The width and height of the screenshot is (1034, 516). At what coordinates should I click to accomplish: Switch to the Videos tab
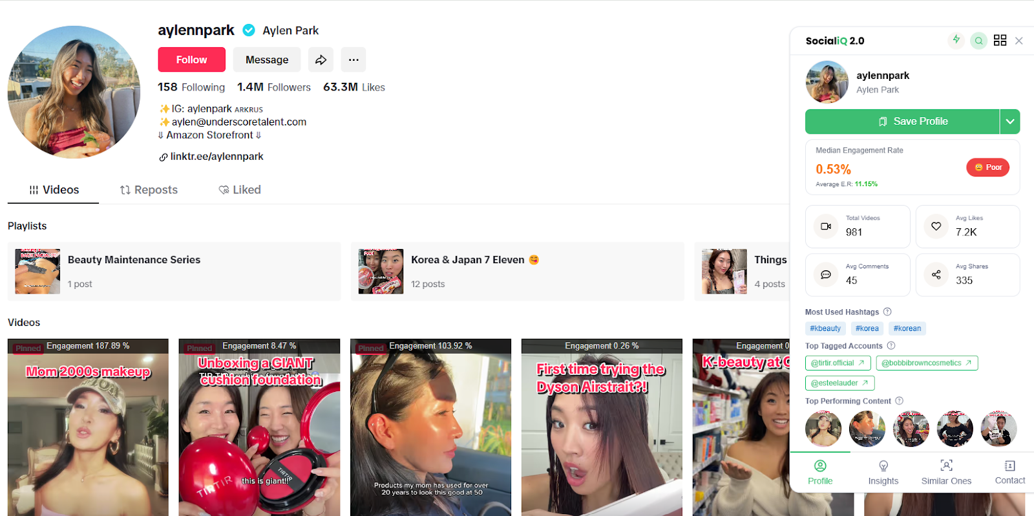54,189
